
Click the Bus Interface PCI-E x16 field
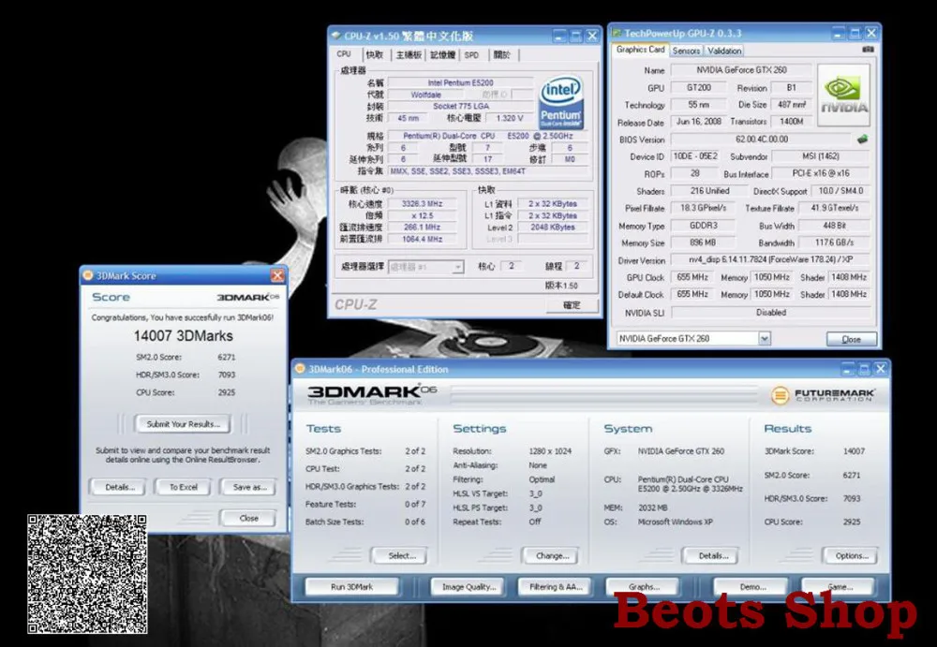pos(821,174)
